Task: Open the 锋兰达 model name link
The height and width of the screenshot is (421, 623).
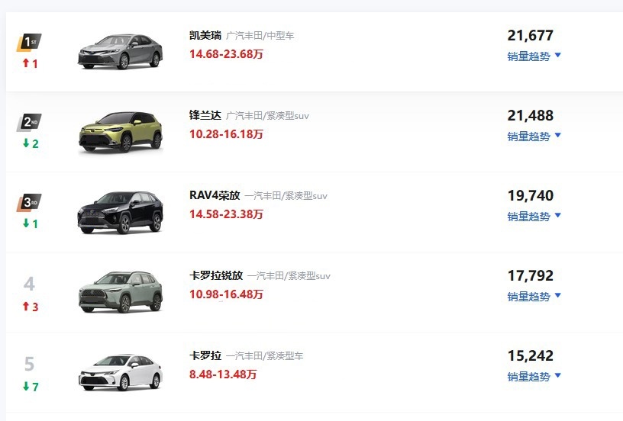Action: (x=205, y=115)
